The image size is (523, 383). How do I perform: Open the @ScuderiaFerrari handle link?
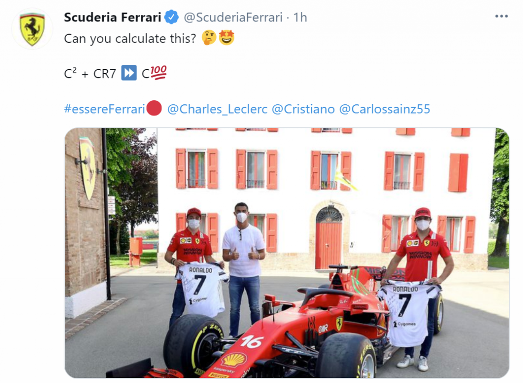(x=232, y=17)
